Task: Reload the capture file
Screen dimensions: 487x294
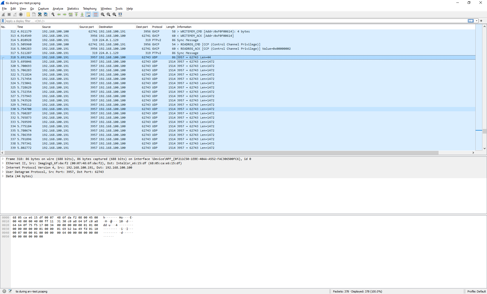Action: tap(46, 14)
